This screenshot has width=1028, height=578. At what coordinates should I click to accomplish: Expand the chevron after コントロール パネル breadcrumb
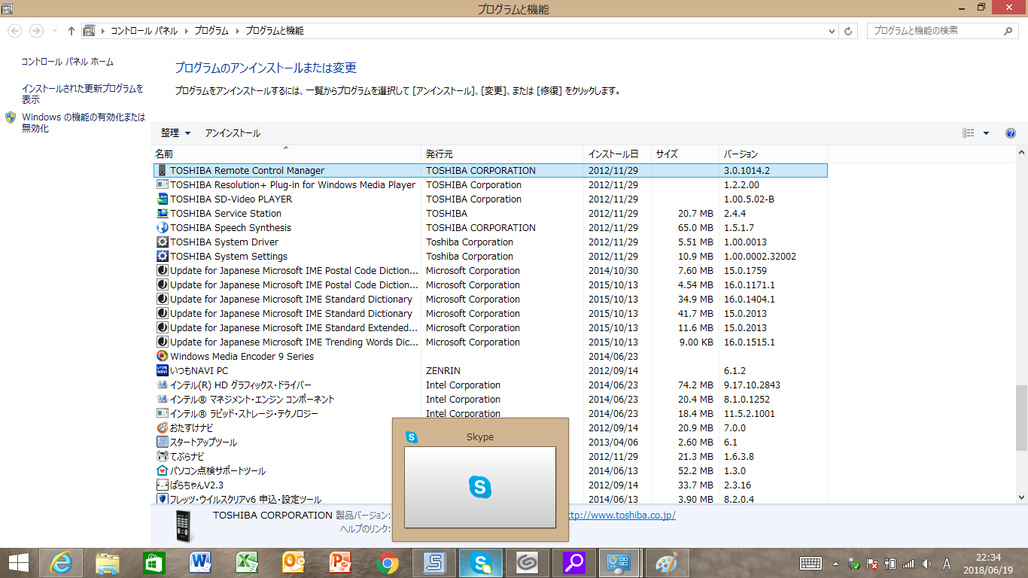(186, 31)
